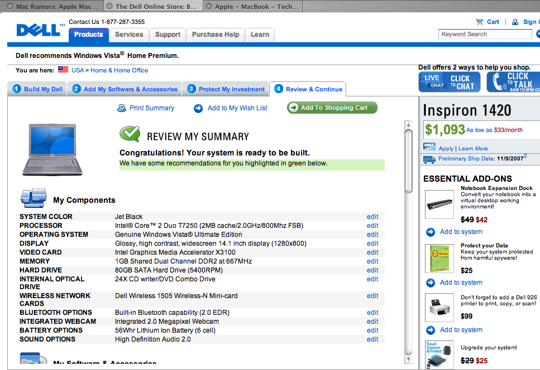Click the scrollbar down arrow

(x=408, y=359)
